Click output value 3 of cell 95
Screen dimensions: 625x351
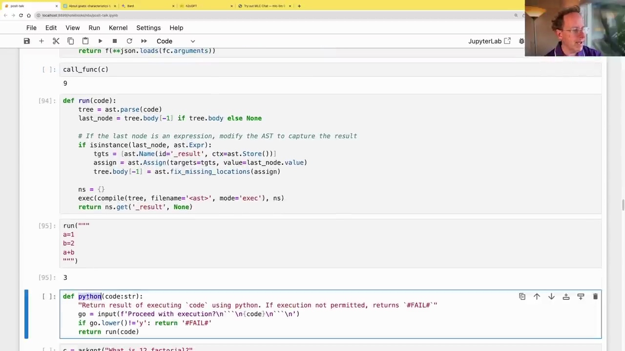(65, 277)
